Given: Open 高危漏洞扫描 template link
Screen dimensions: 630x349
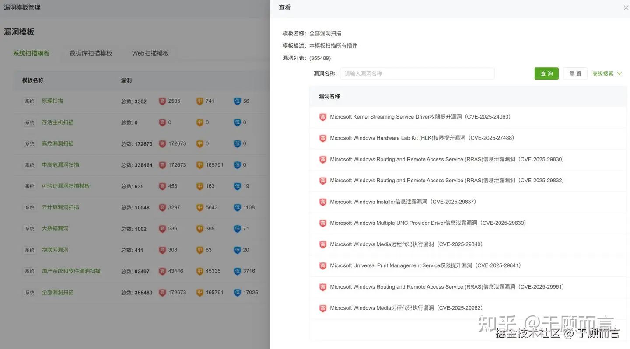Looking at the screenshot, I should [58, 143].
